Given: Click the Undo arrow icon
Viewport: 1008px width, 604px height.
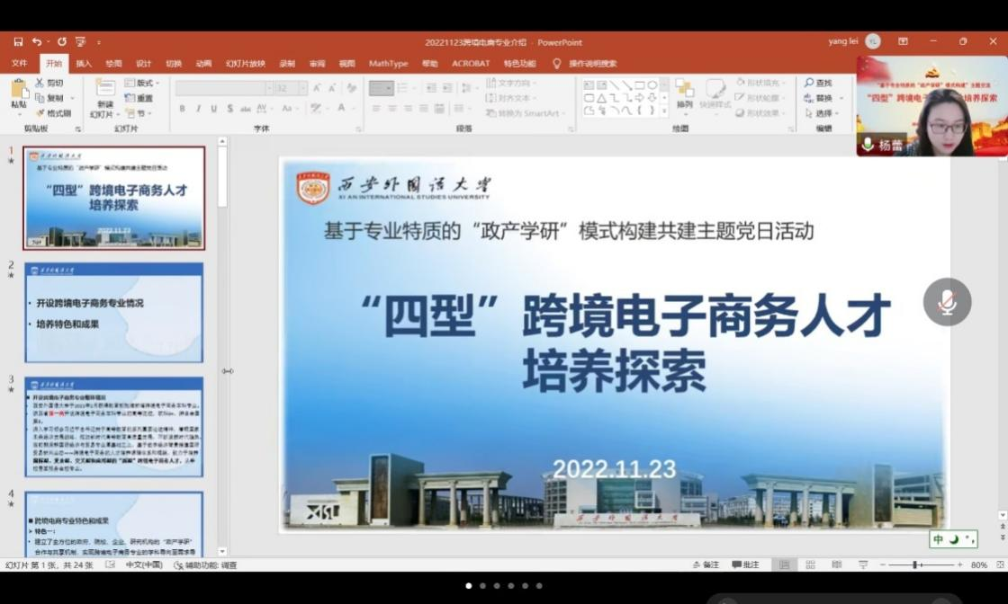Looking at the screenshot, I should (37, 42).
